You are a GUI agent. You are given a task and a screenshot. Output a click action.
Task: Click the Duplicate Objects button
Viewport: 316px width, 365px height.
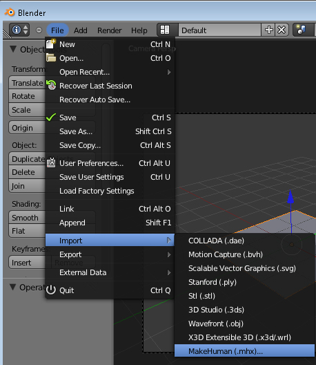pos(27,159)
